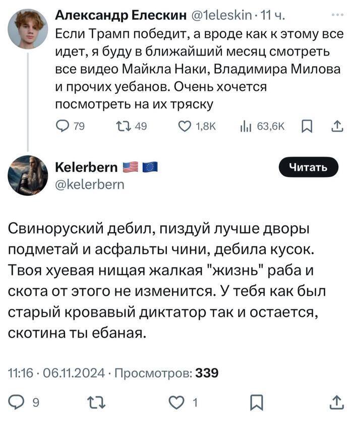
Task: Bookmark Kelerbern's tweet
Action: click(256, 402)
